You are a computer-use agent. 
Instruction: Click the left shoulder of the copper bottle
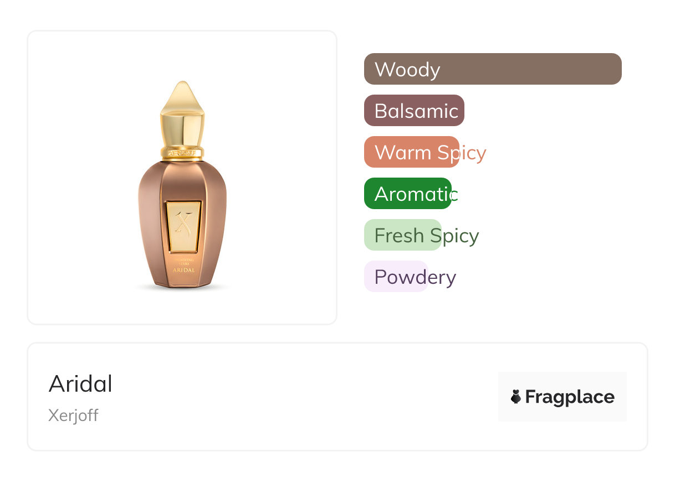coord(150,177)
